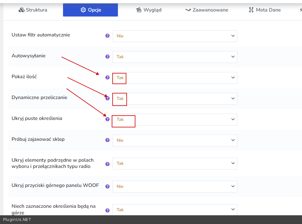
Task: Expand the Autowysyłanie select box
Action: (175, 57)
